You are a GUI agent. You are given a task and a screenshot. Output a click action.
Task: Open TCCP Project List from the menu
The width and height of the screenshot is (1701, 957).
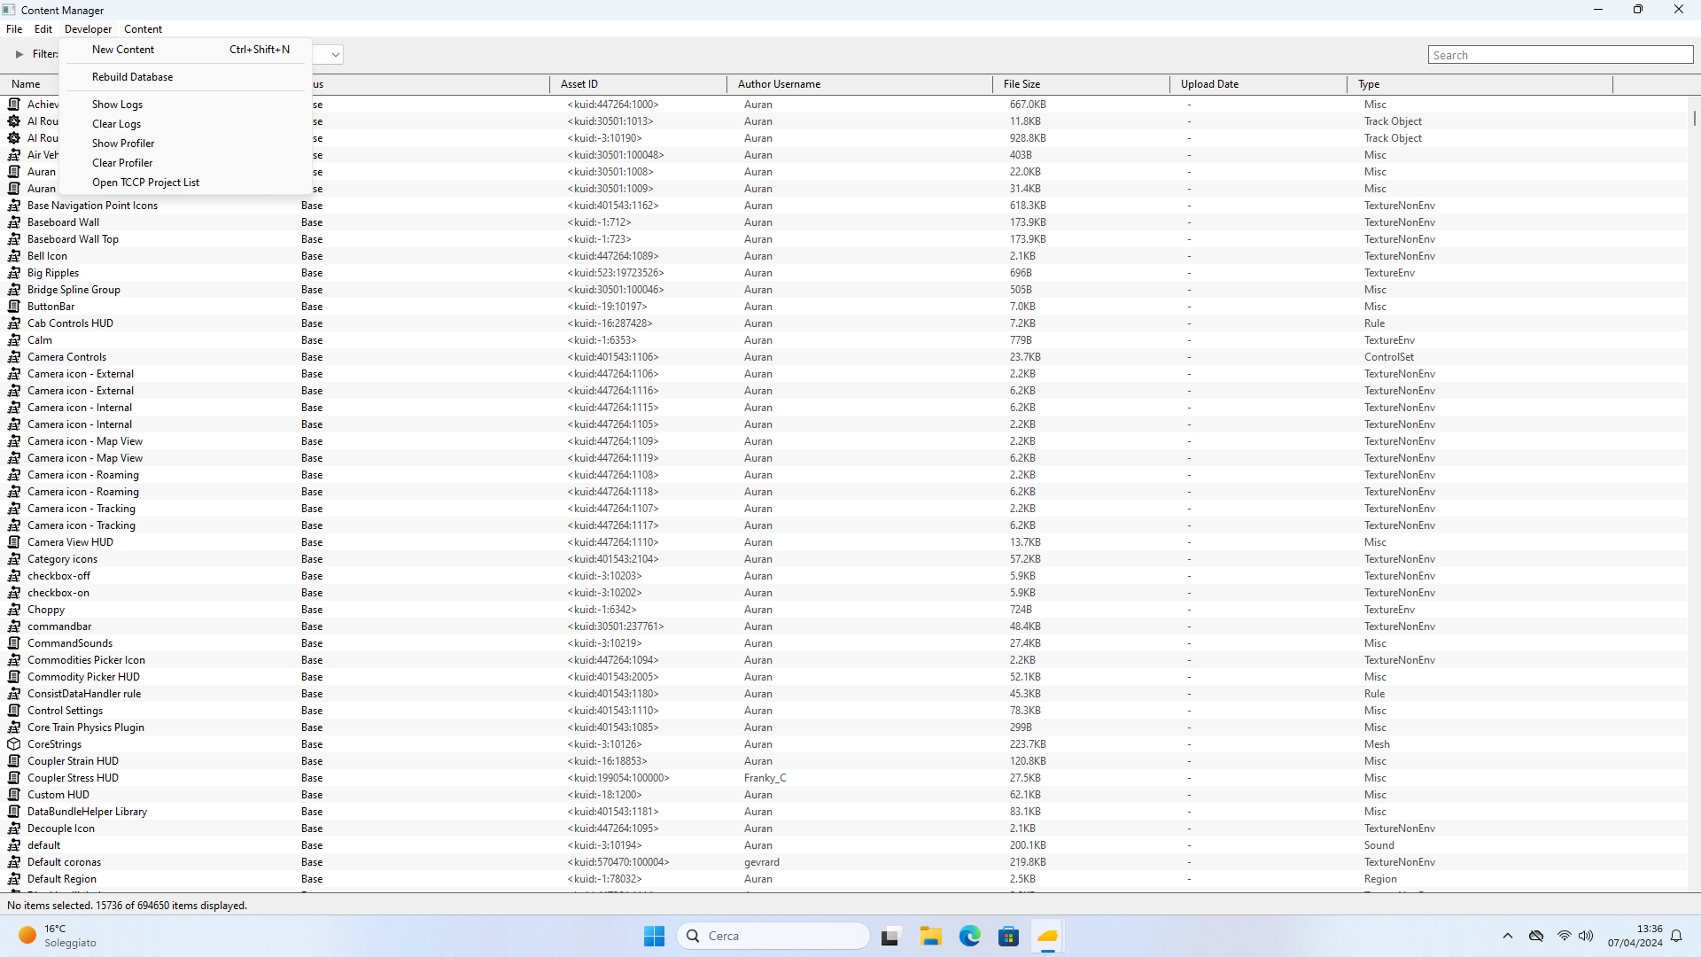point(186,183)
